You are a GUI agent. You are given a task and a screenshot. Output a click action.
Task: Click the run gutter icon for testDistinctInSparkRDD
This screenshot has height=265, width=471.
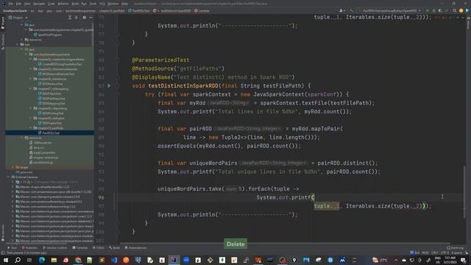click(x=109, y=85)
